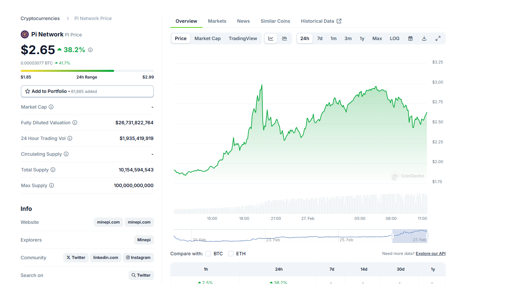521x284 pixels.
Task: Grab the right handle of chart navigator
Action: (x=427, y=236)
